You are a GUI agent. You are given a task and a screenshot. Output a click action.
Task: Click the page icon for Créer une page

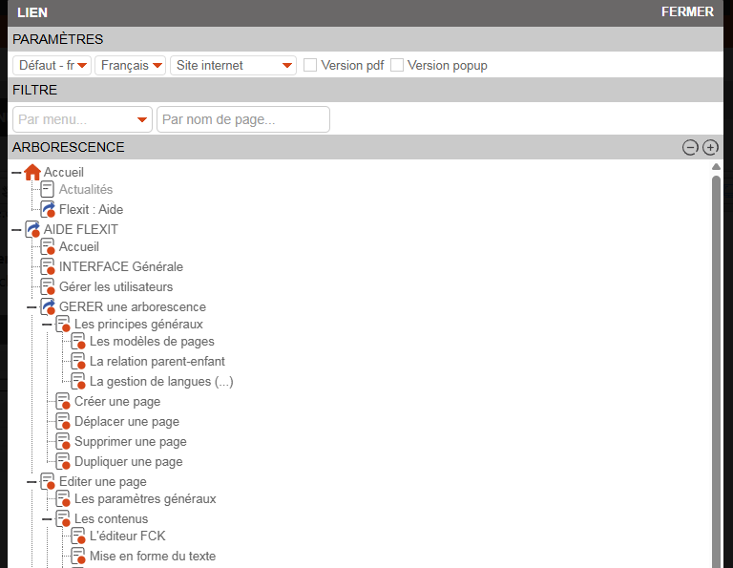(63, 402)
